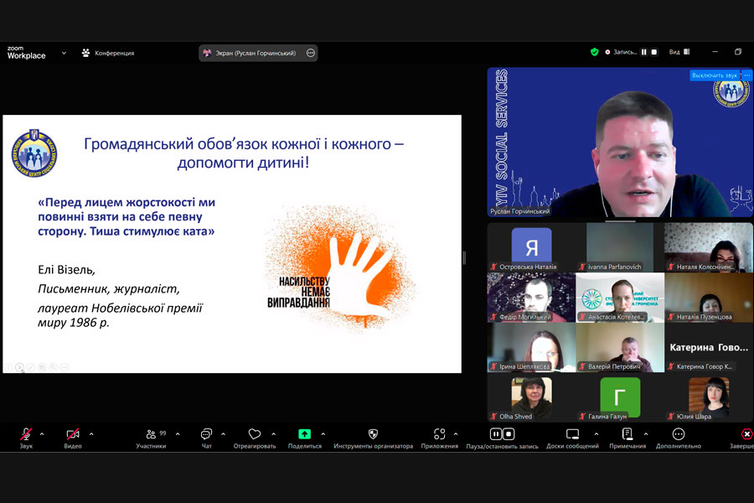Click the green encryption shield icon
Image resolution: width=754 pixels, height=503 pixels.
tap(594, 52)
